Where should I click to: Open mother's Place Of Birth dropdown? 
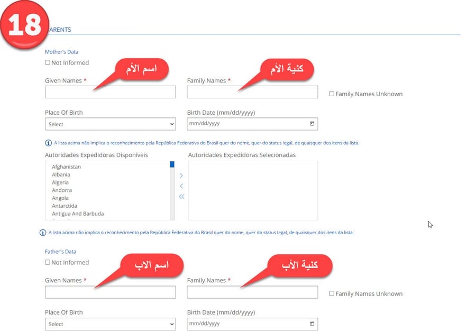coord(110,124)
